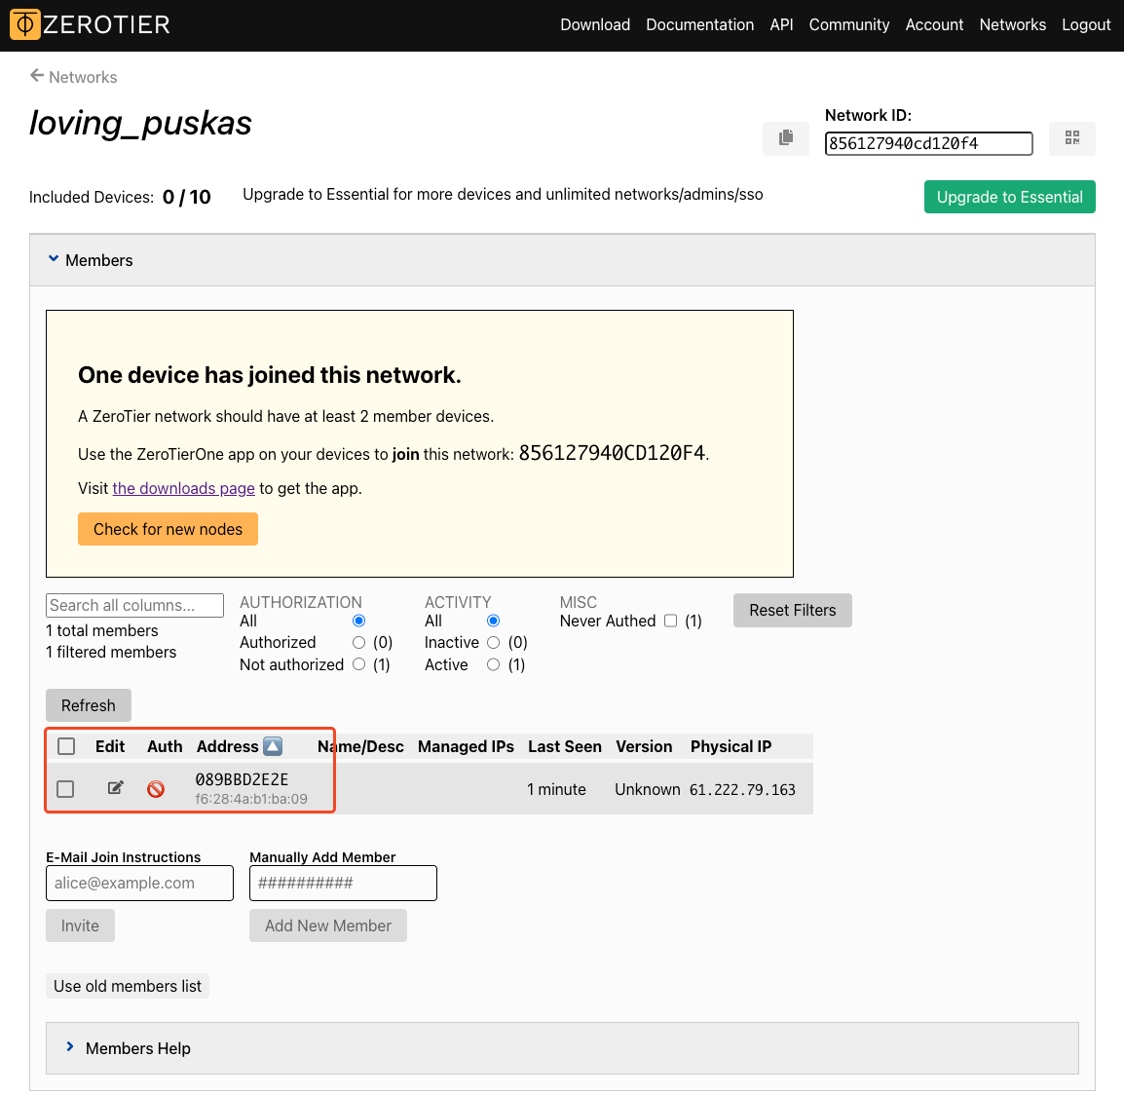The width and height of the screenshot is (1124, 1095).
Task: Click the Edit column header
Action: 110,746
